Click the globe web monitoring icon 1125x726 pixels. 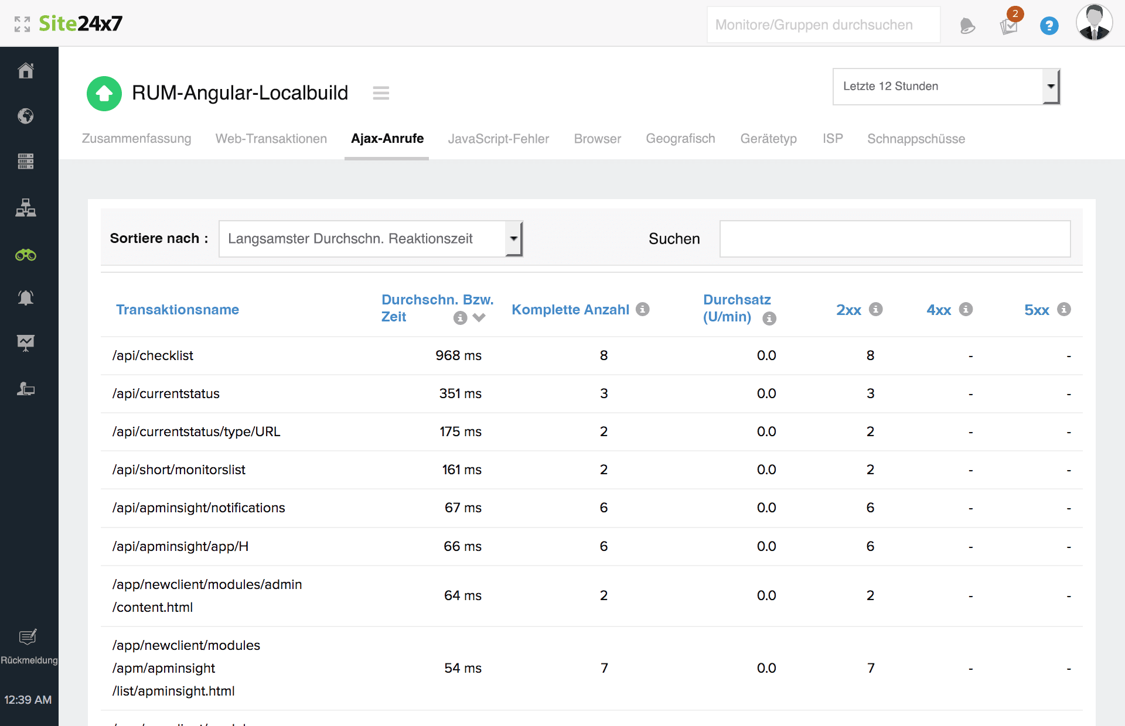(x=26, y=116)
